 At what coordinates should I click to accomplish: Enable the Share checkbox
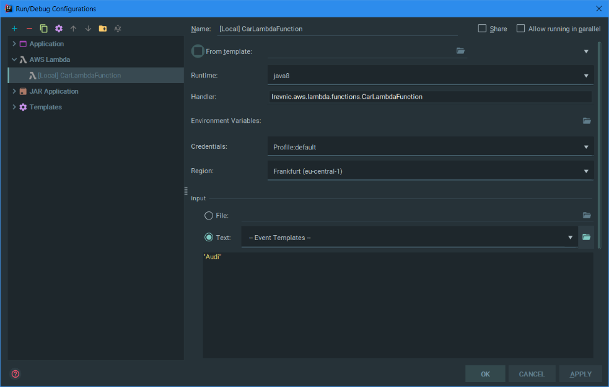click(x=482, y=29)
